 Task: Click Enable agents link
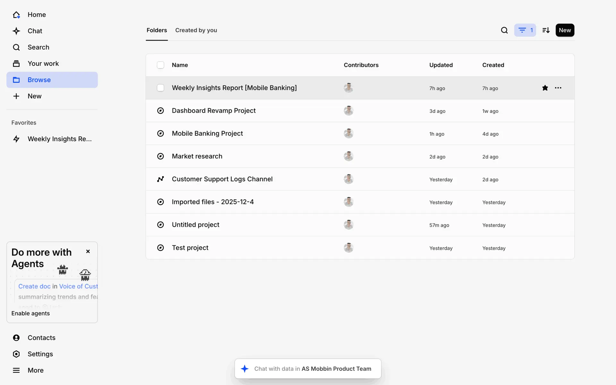click(x=30, y=313)
